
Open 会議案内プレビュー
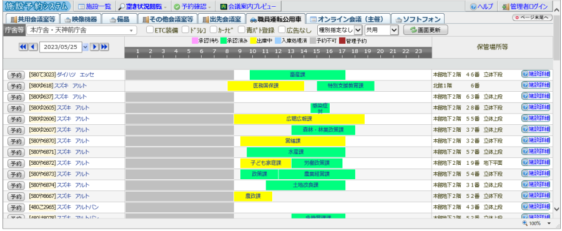coord(249,6)
